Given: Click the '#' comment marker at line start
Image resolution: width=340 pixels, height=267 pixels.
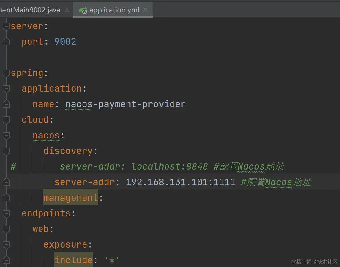Looking at the screenshot, I should pyautogui.click(x=13, y=166).
